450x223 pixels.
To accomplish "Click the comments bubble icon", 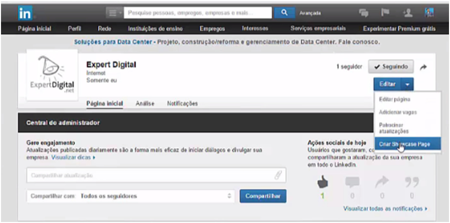I will point(352,182).
